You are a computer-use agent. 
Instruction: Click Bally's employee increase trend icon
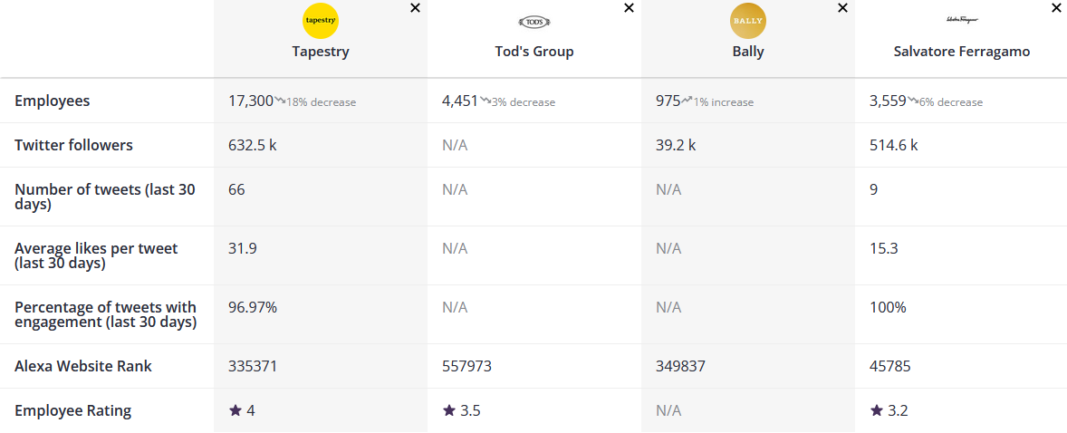(x=687, y=101)
